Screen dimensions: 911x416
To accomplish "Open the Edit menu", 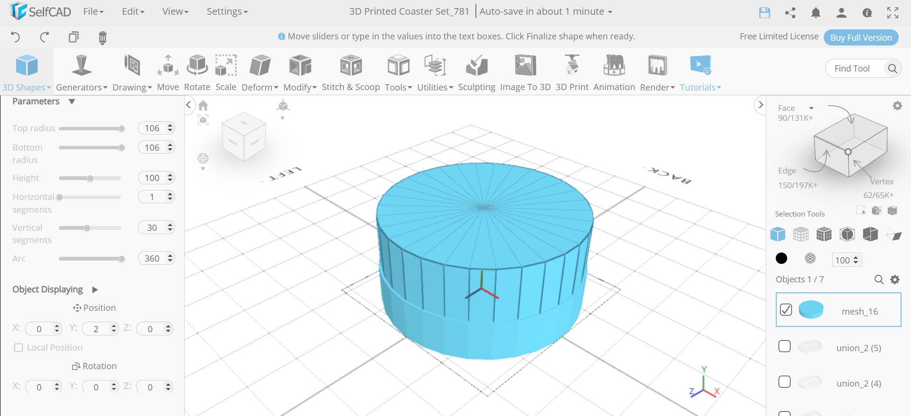I will point(133,11).
